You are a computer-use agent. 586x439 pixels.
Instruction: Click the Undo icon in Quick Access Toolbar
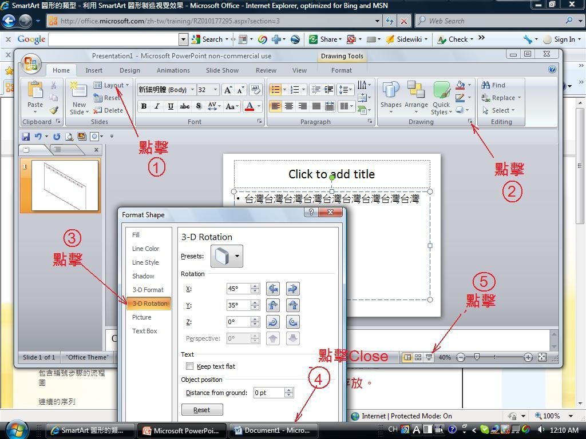[x=38, y=137]
